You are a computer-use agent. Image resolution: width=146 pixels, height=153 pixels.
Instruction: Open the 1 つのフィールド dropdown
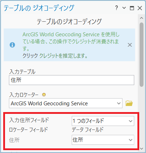click(103, 121)
